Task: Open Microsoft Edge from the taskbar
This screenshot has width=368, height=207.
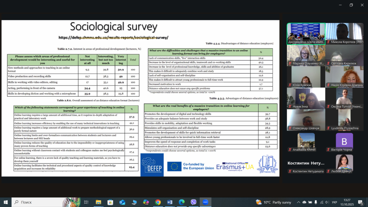Action: pyautogui.click(x=182, y=202)
